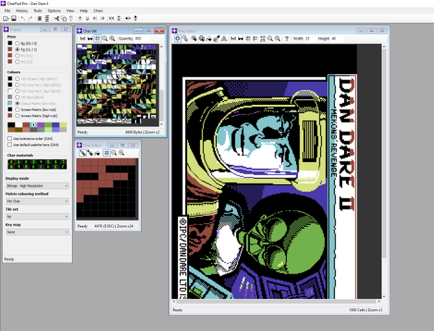Open the Chars menu

coord(98,10)
